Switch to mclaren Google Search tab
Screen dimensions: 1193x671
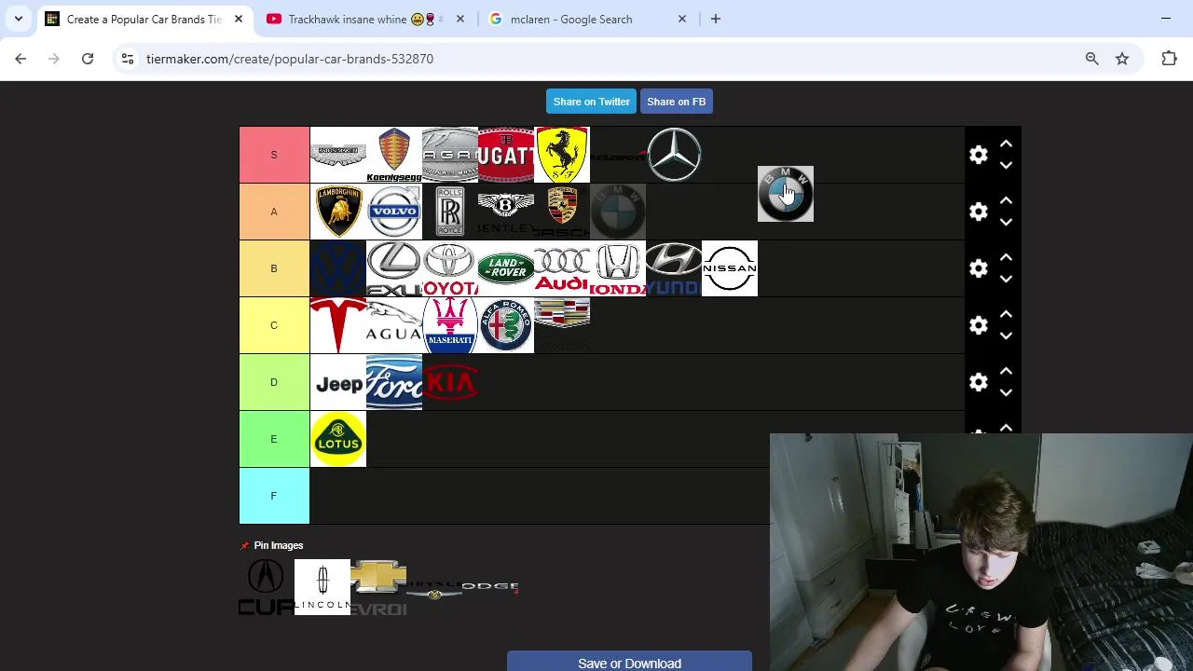tap(587, 19)
